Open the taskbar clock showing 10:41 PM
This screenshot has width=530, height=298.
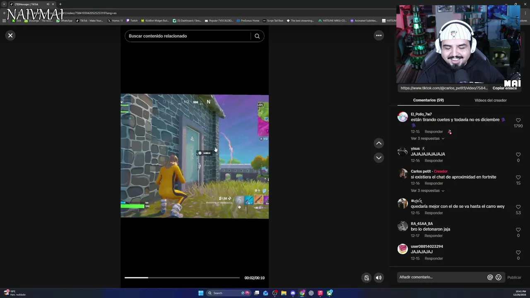click(520, 293)
